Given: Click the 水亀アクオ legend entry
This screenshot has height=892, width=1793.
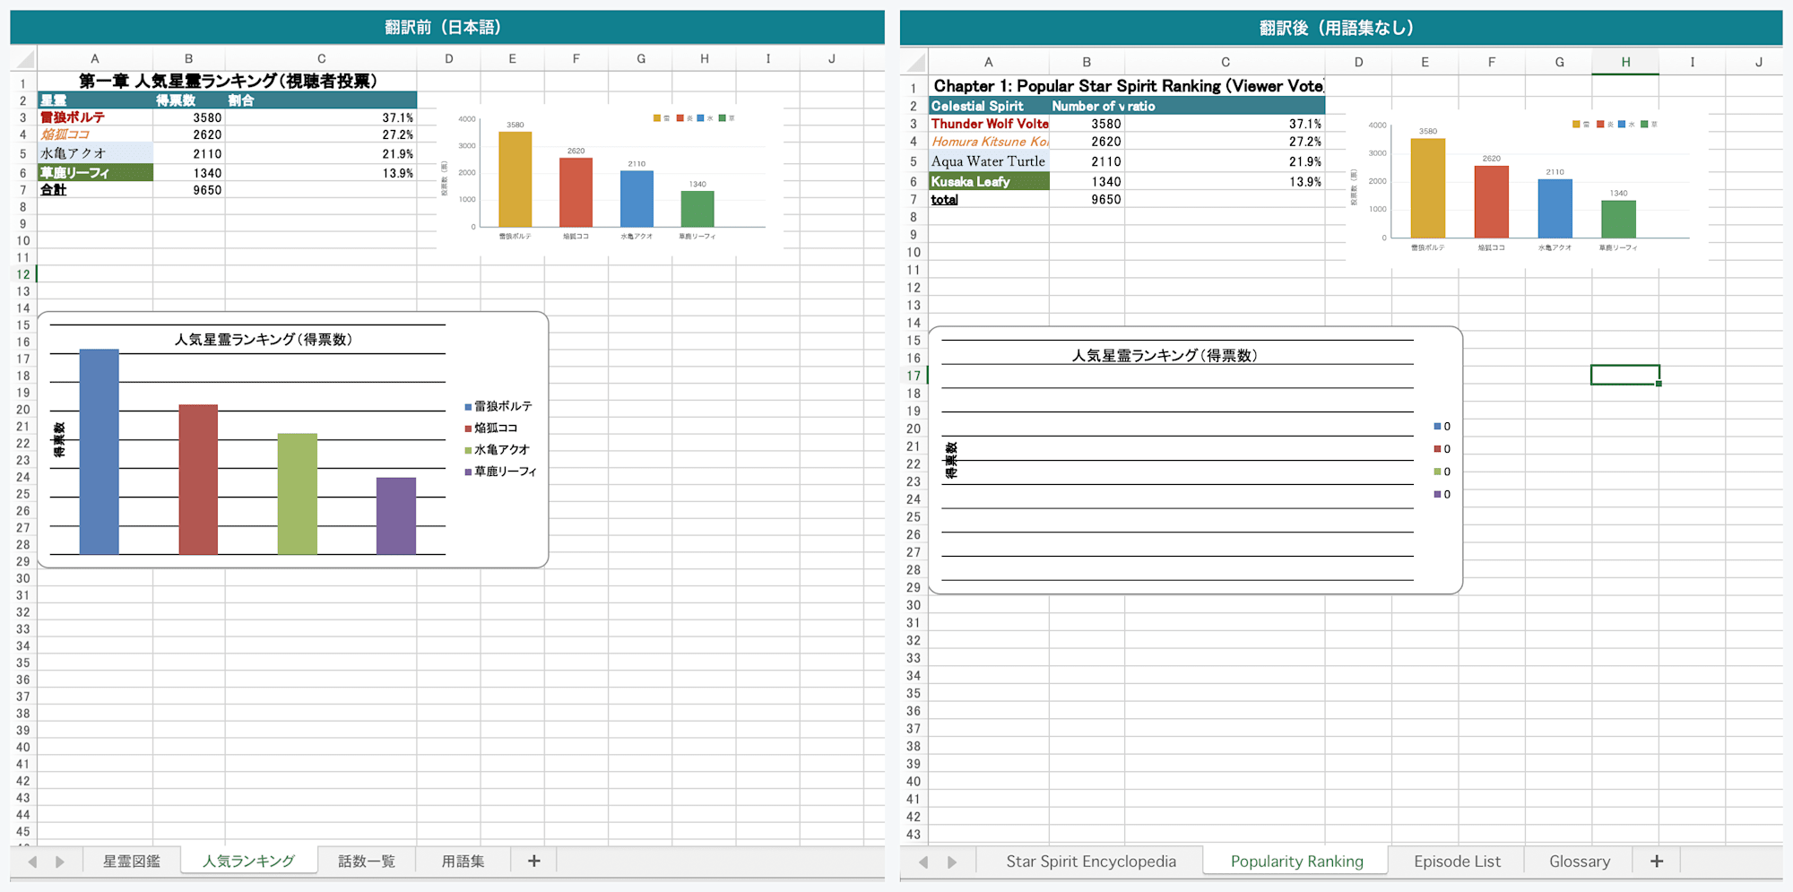Looking at the screenshot, I should pyautogui.click(x=498, y=449).
